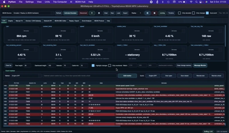This screenshot has height=133, width=229.
Task: Open the Marker dropdown set to Engine OFF
Action: pyautogui.click(x=26, y=76)
